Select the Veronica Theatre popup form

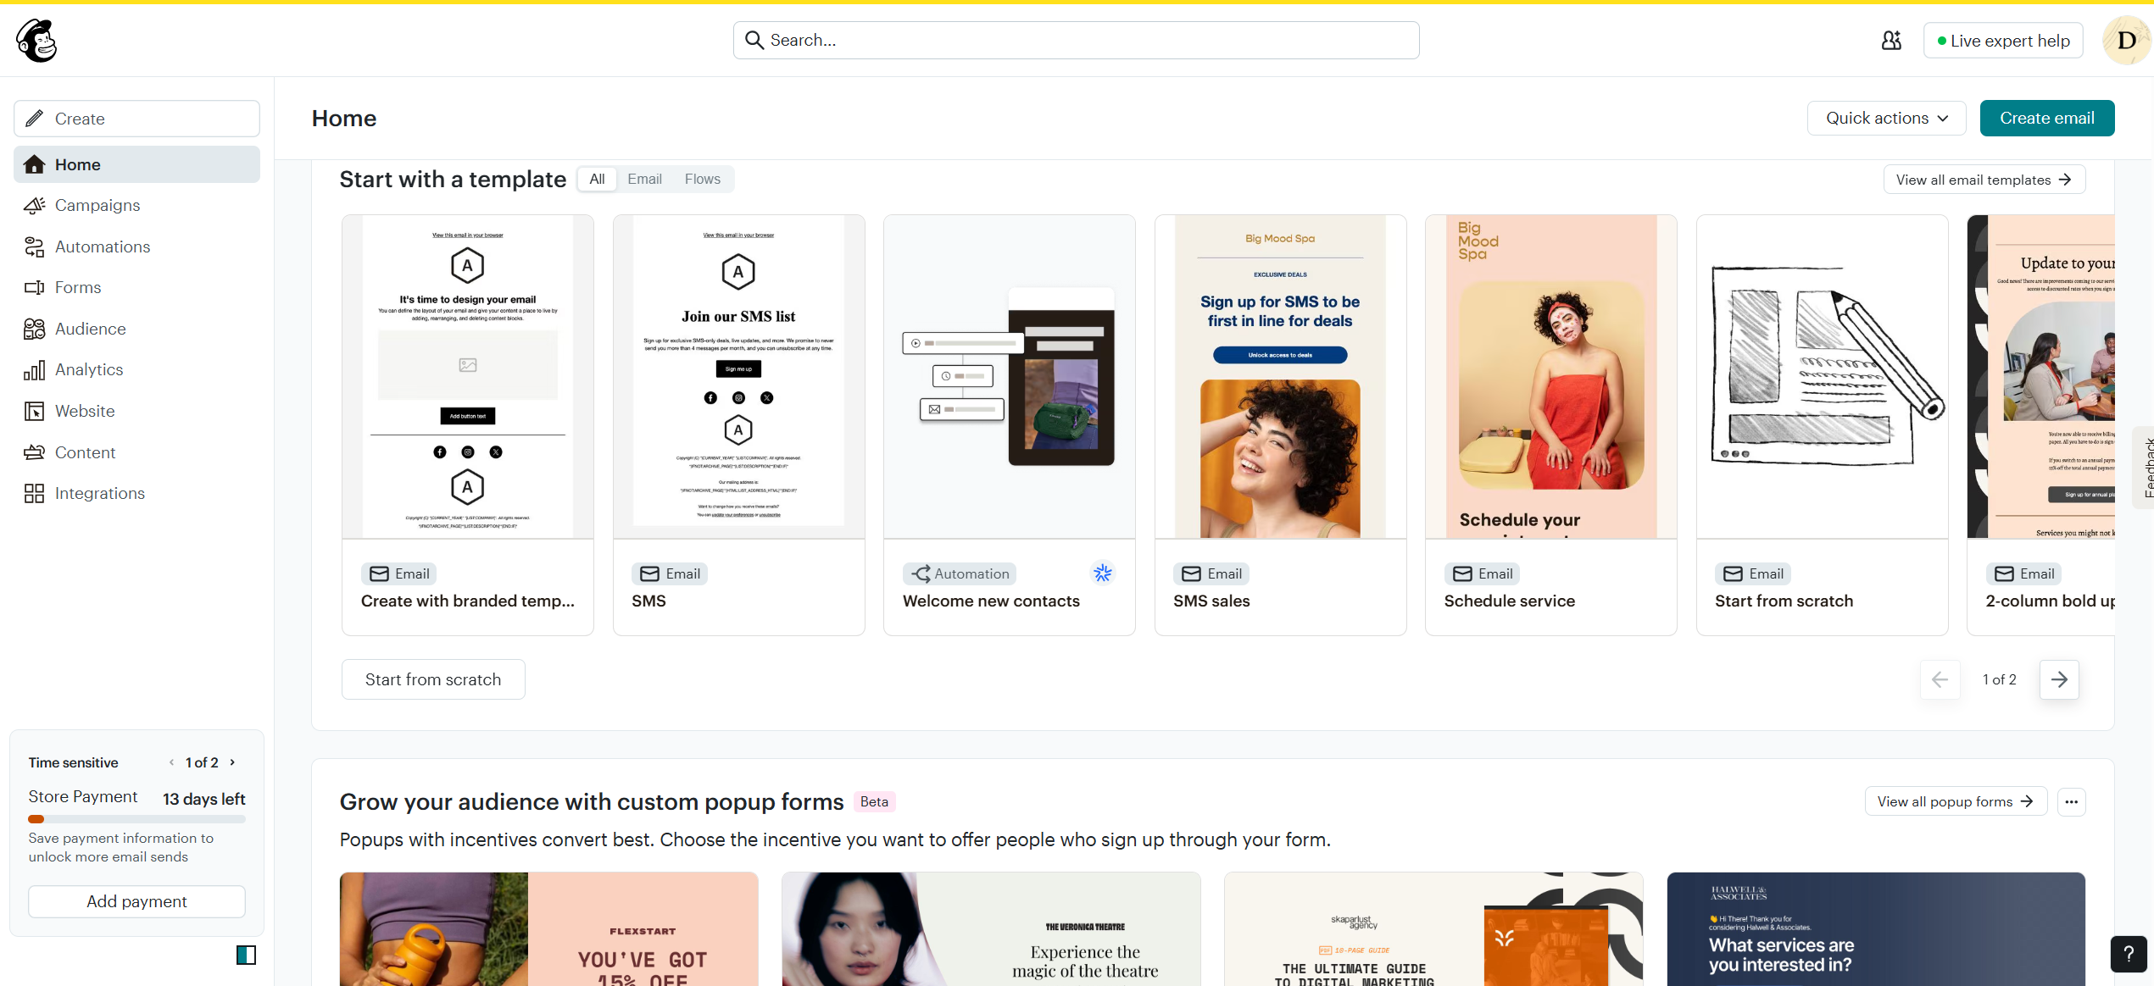pyautogui.click(x=991, y=929)
